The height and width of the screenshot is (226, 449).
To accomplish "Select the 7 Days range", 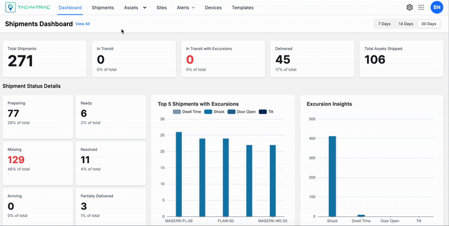I will (x=384, y=24).
